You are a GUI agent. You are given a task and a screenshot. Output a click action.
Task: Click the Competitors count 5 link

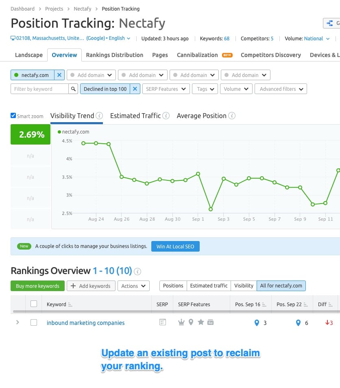[272, 39]
